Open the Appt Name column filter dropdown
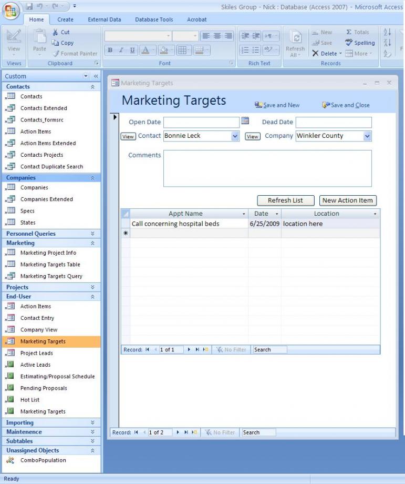405x484 pixels. (x=244, y=214)
